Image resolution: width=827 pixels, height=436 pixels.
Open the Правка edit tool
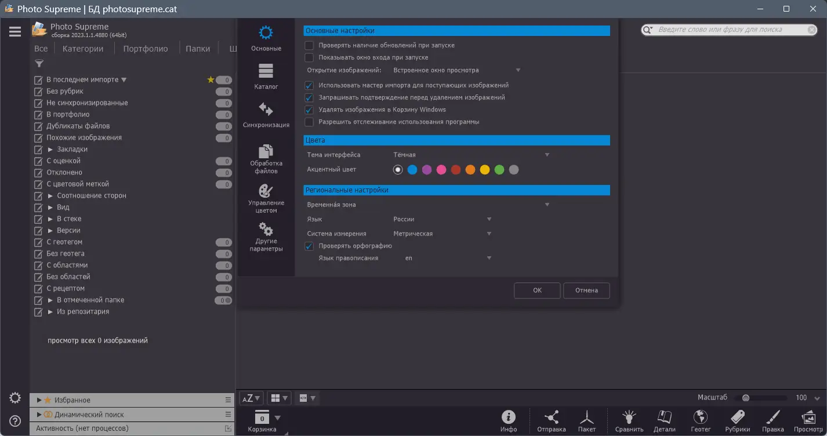773,421
